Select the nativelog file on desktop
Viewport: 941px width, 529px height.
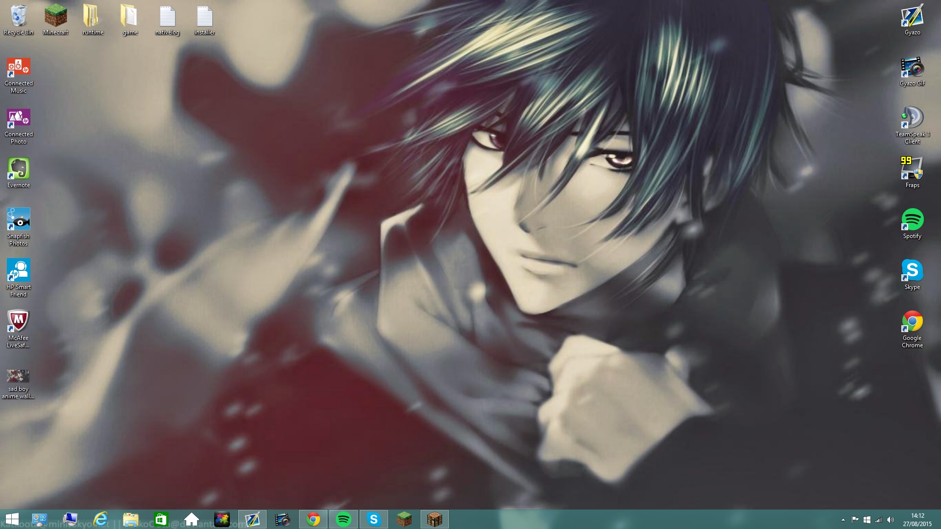[167, 20]
